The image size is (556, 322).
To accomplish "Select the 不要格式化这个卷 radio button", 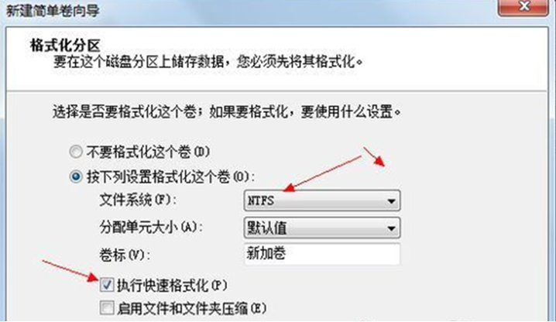I will pyautogui.click(x=76, y=152).
